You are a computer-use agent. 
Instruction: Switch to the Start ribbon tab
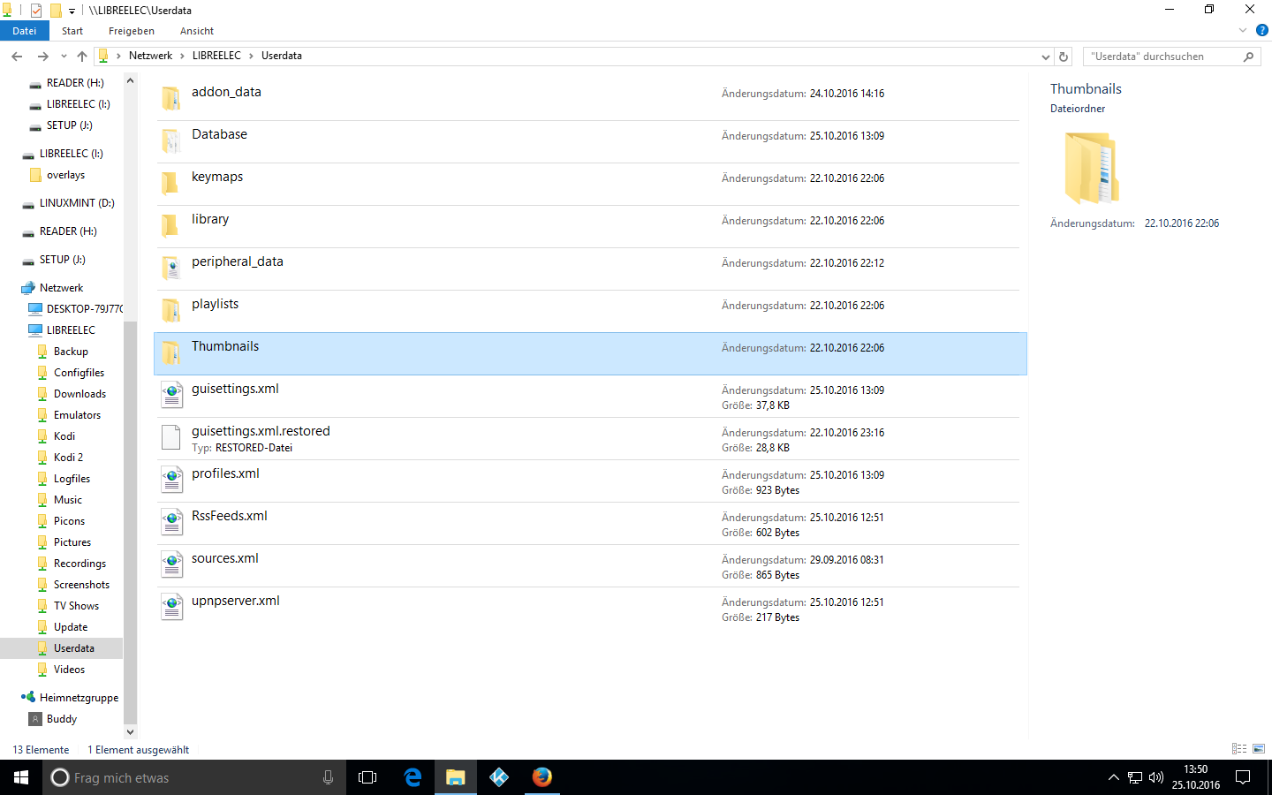(x=72, y=31)
